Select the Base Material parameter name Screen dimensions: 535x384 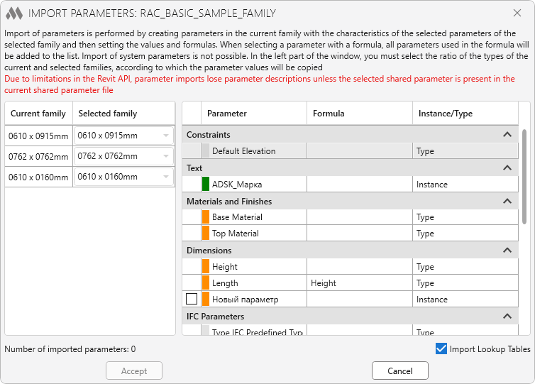237,217
